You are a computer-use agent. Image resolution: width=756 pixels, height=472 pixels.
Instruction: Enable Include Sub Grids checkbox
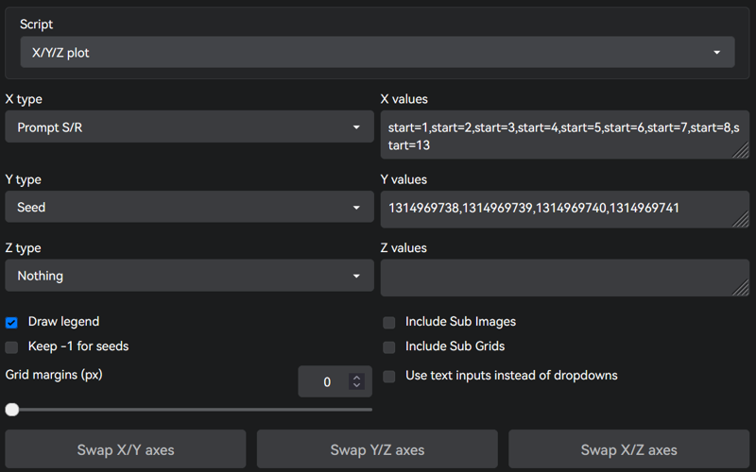(389, 347)
